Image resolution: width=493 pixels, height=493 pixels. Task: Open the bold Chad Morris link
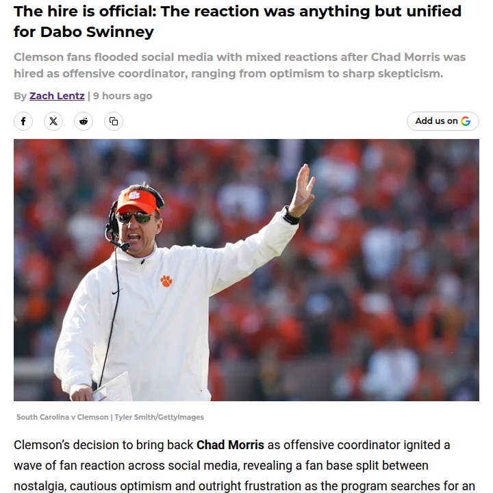230,445
